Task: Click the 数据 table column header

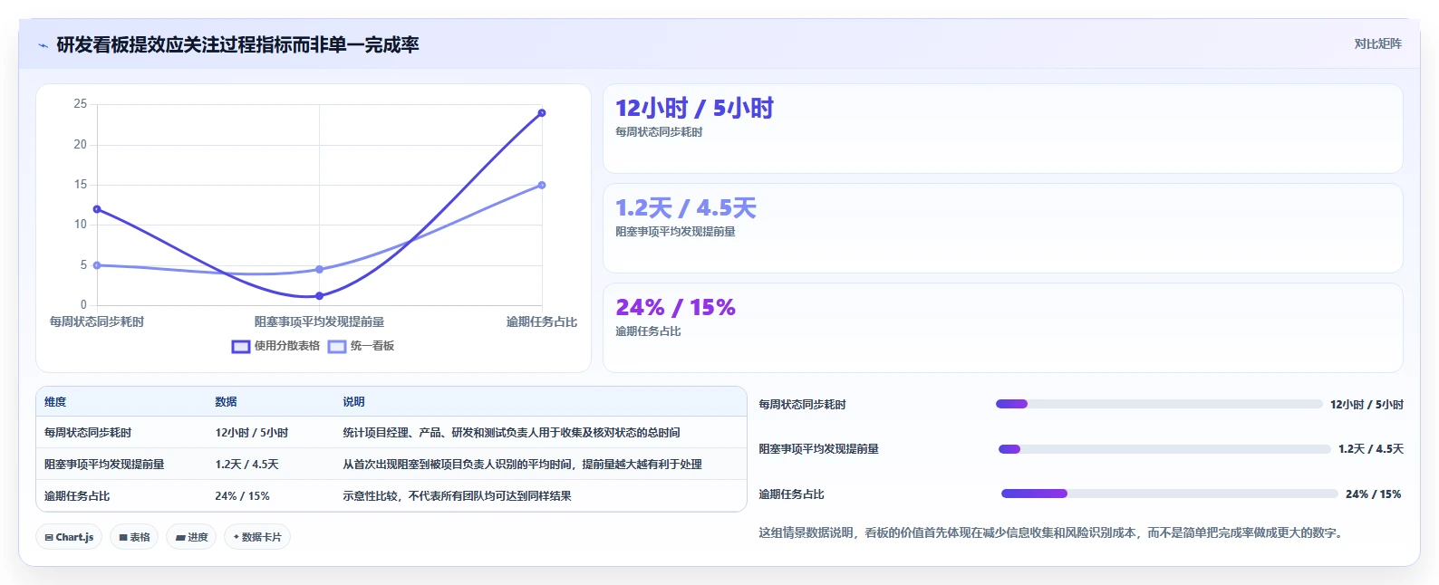Action: (x=226, y=402)
